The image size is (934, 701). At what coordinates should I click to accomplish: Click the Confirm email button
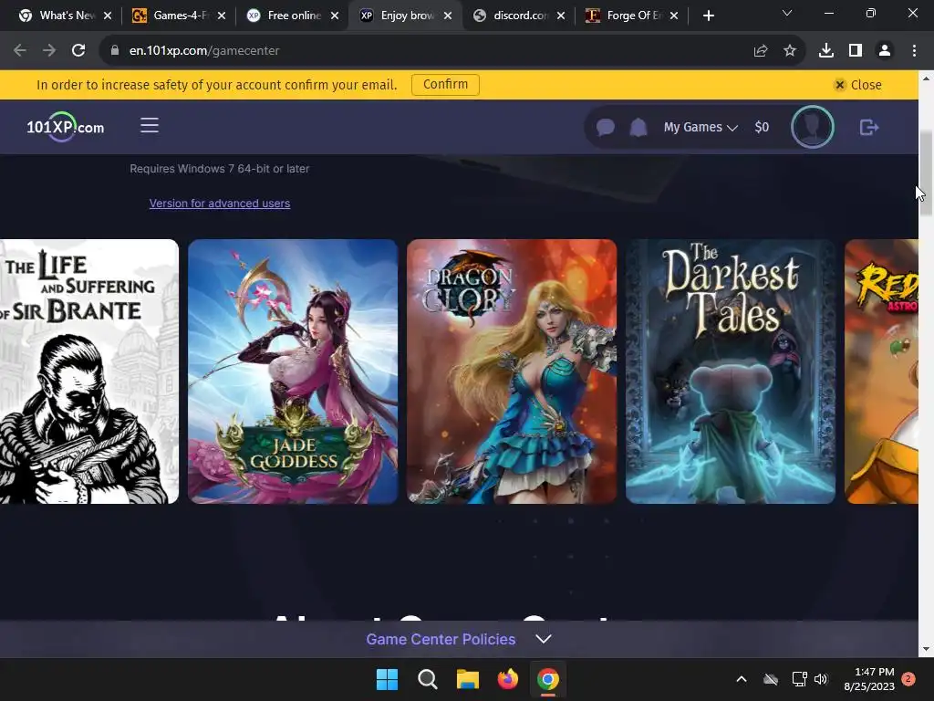pos(445,84)
